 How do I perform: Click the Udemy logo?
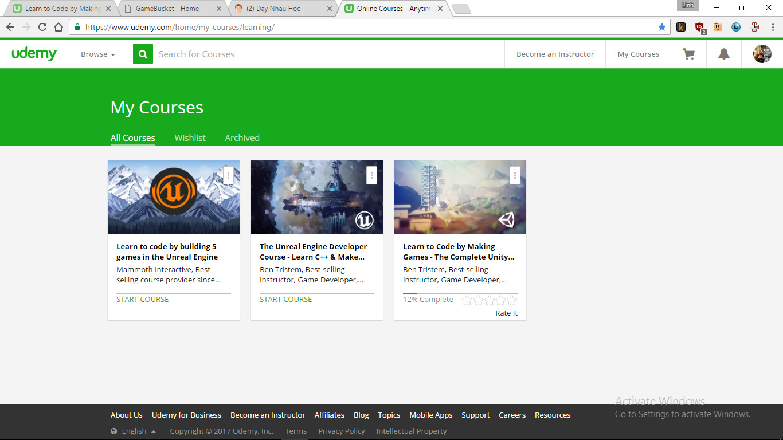[34, 54]
